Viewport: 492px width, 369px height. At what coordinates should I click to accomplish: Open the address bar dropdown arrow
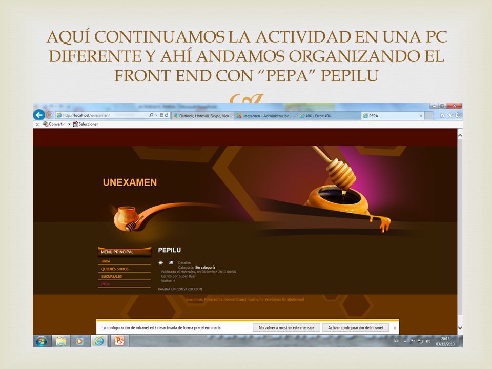pos(156,115)
